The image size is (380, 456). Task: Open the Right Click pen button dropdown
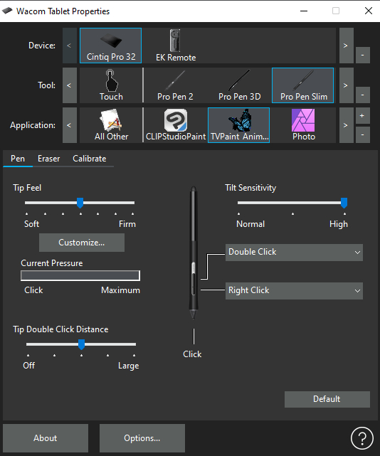click(x=294, y=290)
